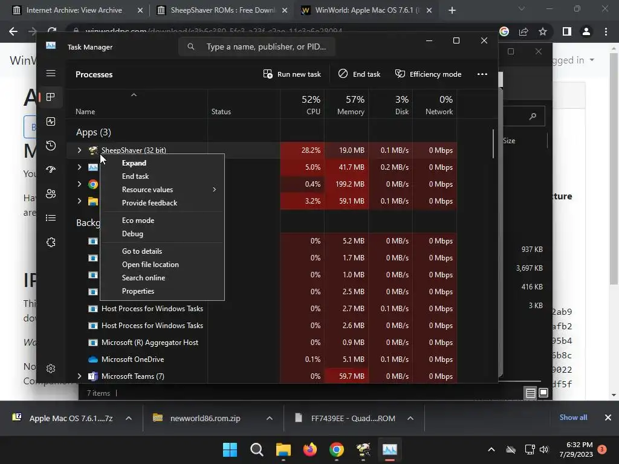Expand the Task Manager app process row
619x464 pixels.
pos(79,167)
